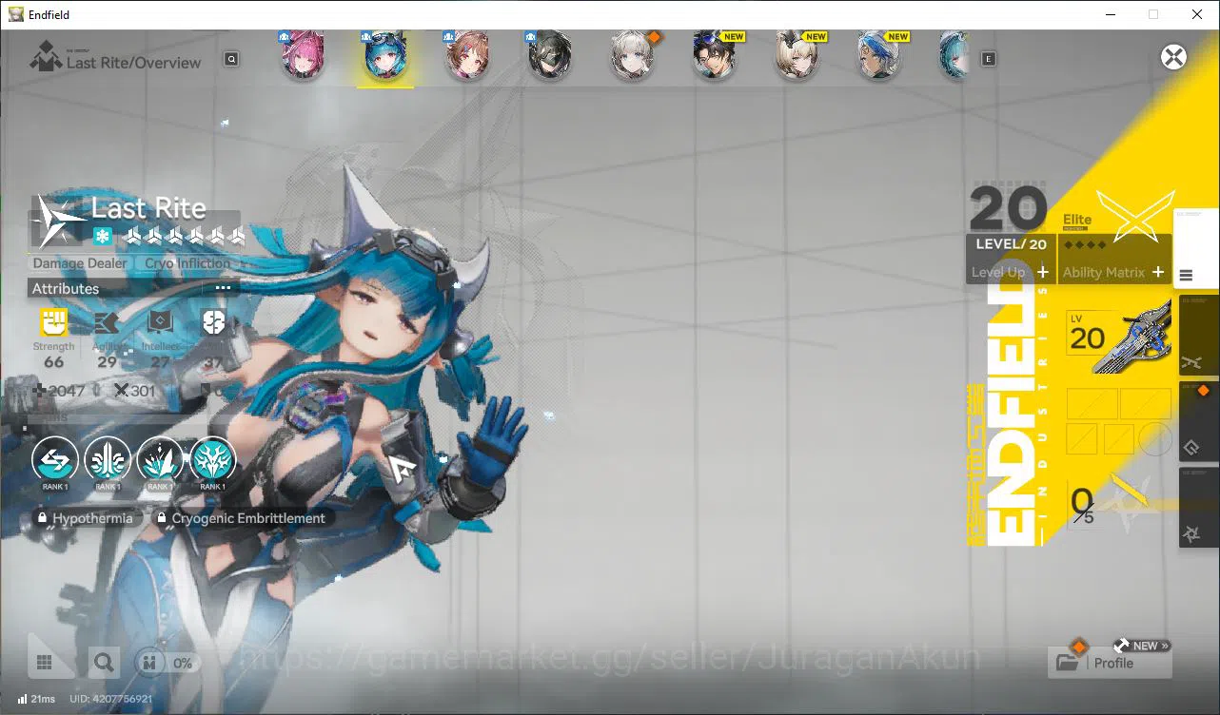This screenshot has width=1220, height=715.
Task: Switch to the overview side tab with list icon
Action: tap(1197, 249)
